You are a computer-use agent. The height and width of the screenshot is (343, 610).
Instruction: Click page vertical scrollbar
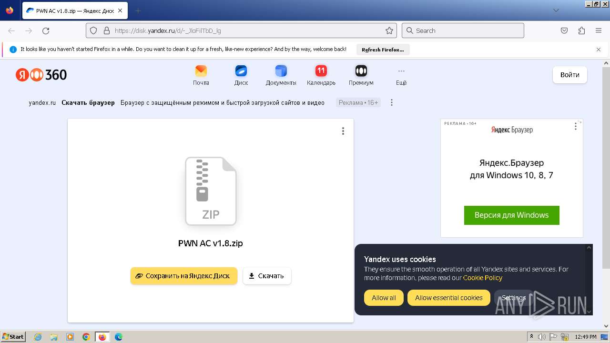(606, 167)
